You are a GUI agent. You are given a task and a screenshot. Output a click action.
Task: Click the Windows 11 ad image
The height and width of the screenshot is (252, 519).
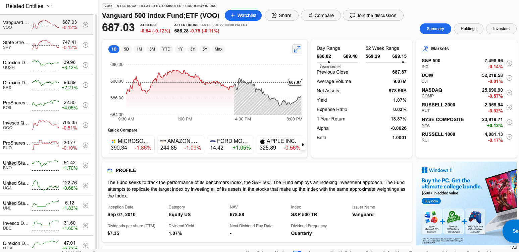[x=466, y=203]
